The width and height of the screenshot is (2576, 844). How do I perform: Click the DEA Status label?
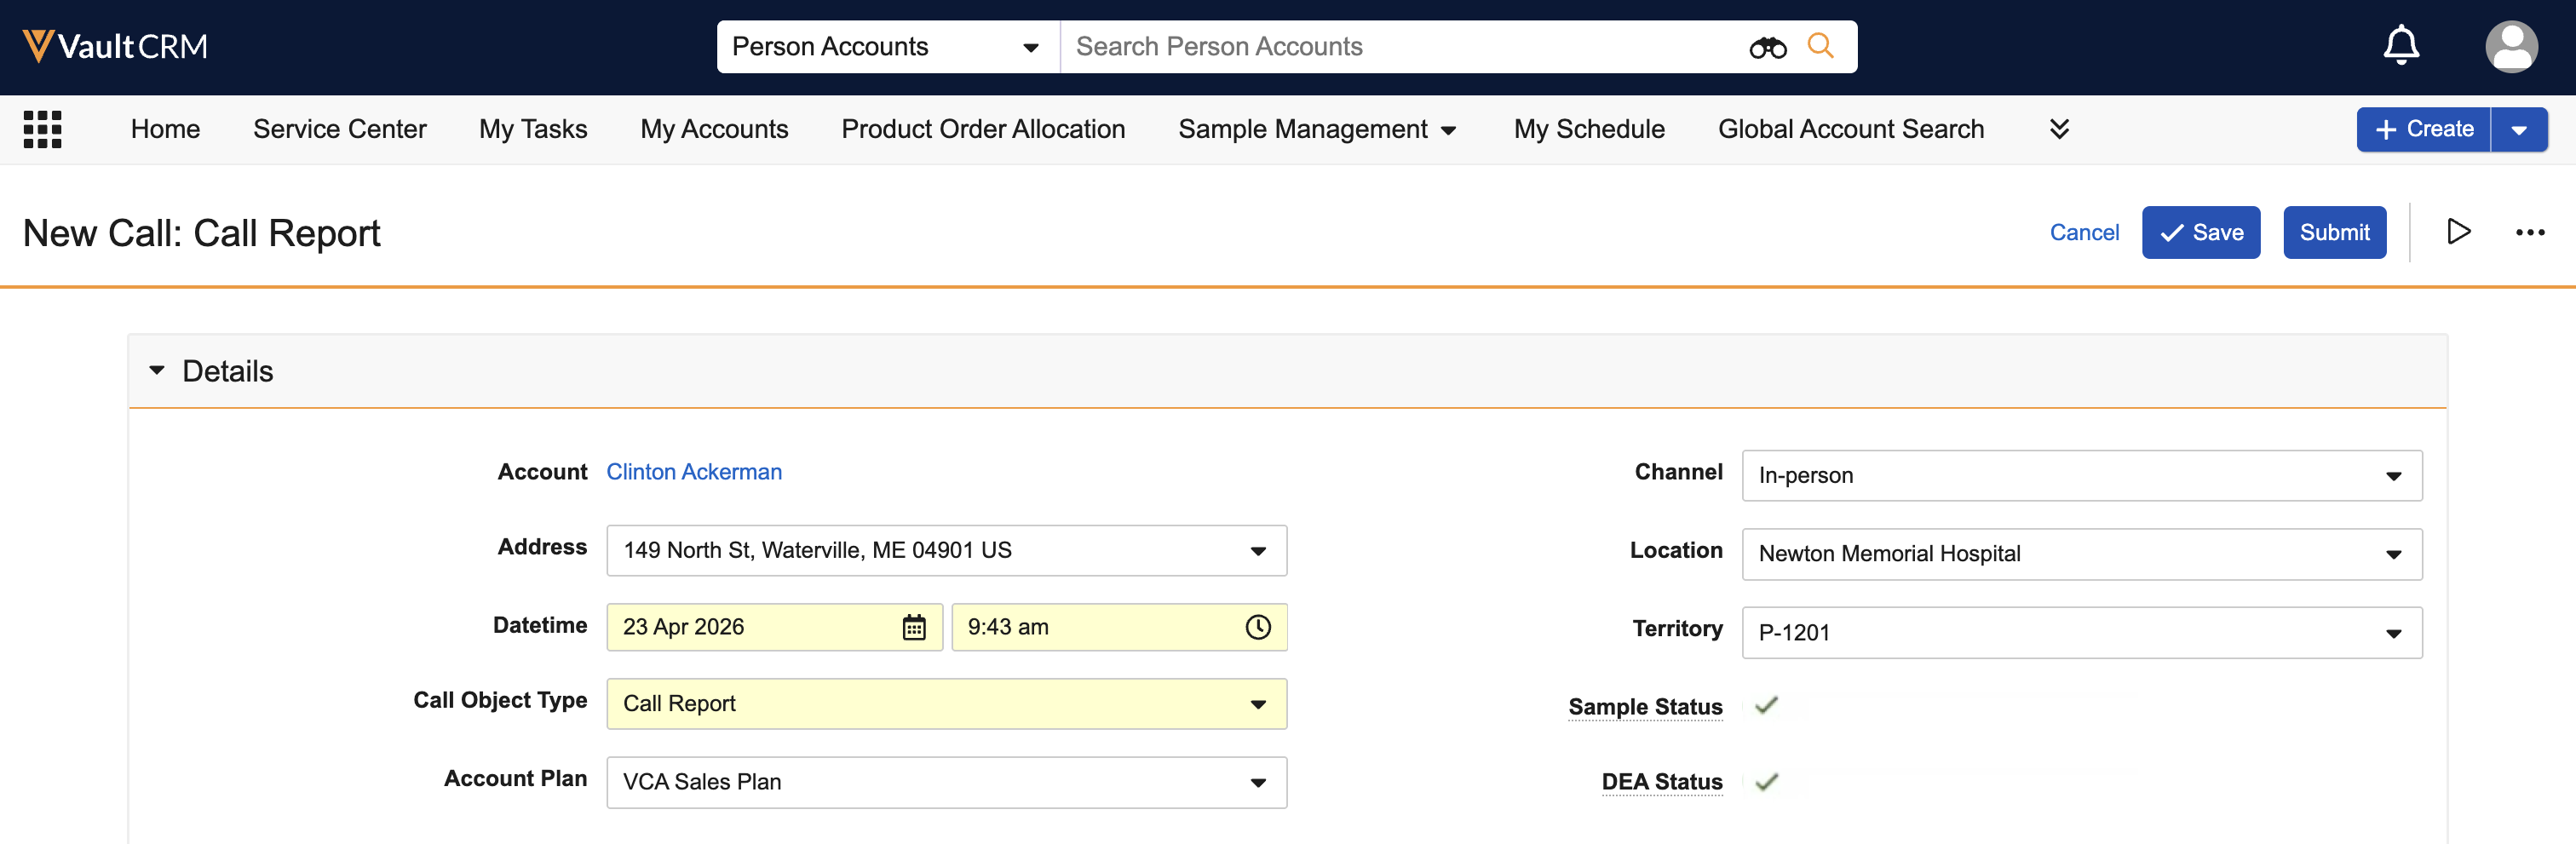1661,782
